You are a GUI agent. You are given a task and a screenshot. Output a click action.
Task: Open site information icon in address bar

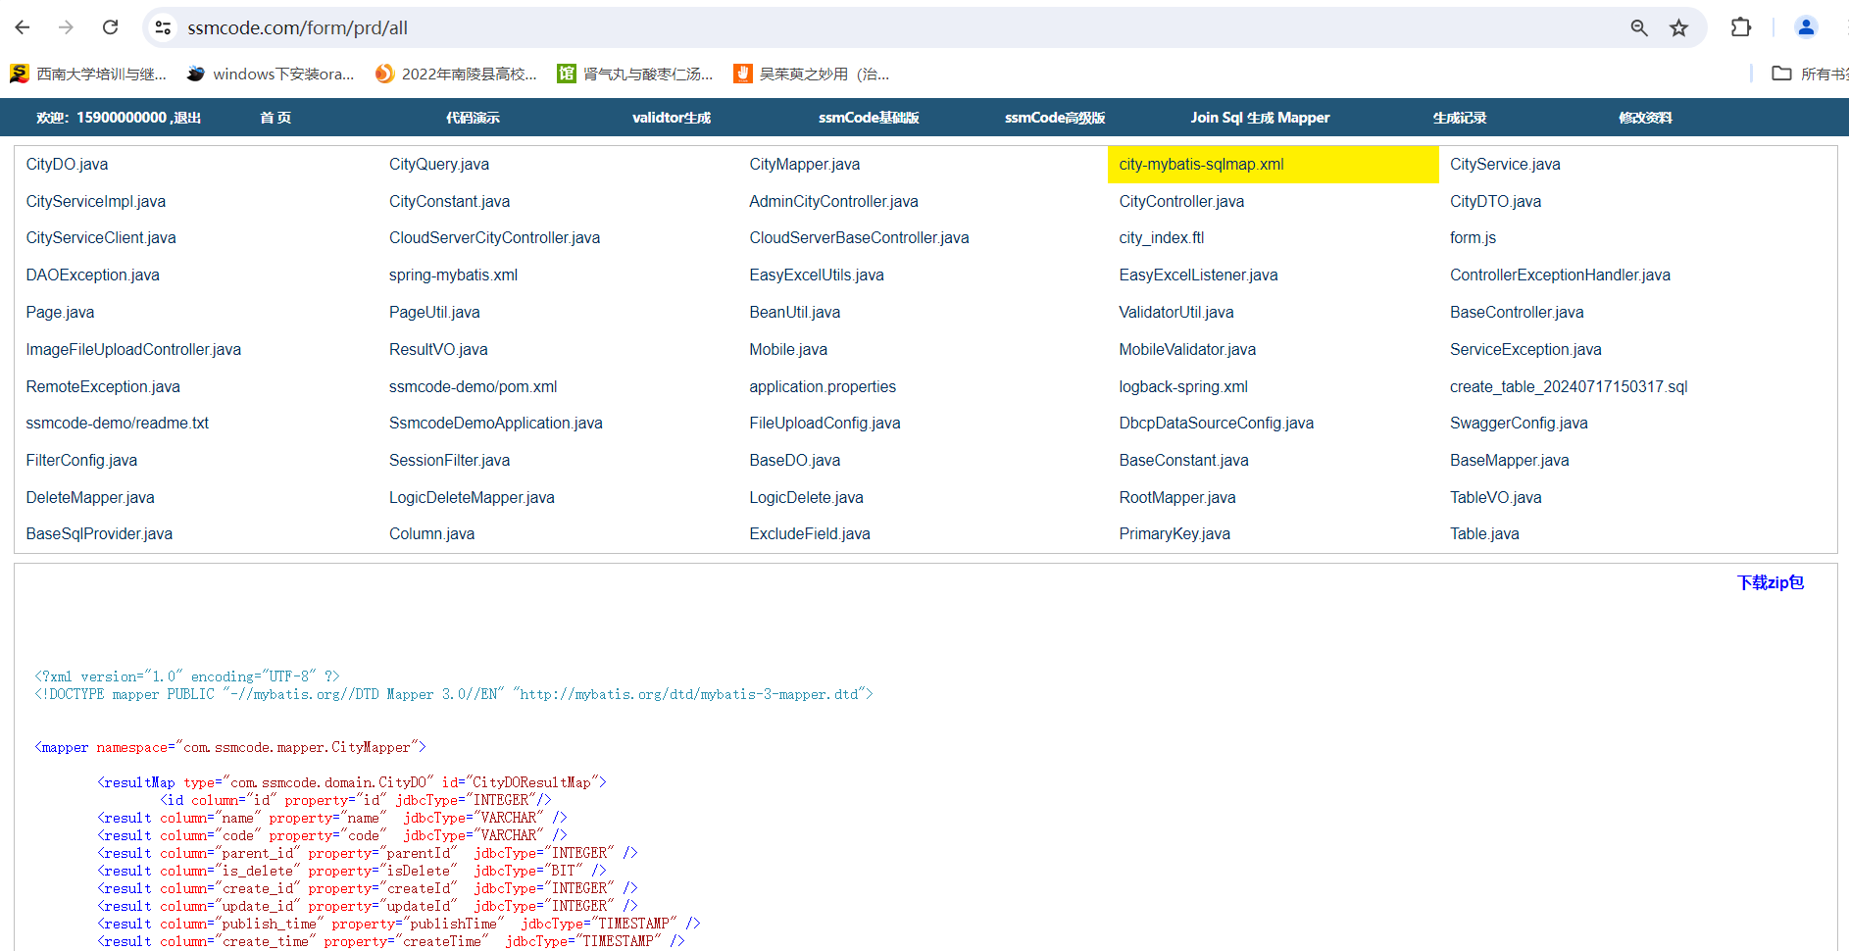(x=164, y=27)
